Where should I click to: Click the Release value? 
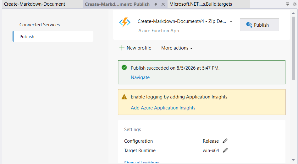coord(211,141)
